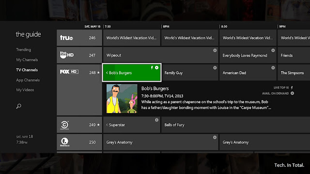The image size is (310, 174).
Task: Click Avail. On Demand indicator icon
Action: [292, 93]
